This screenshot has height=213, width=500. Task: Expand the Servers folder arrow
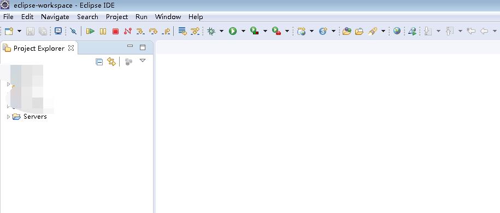tap(8, 117)
